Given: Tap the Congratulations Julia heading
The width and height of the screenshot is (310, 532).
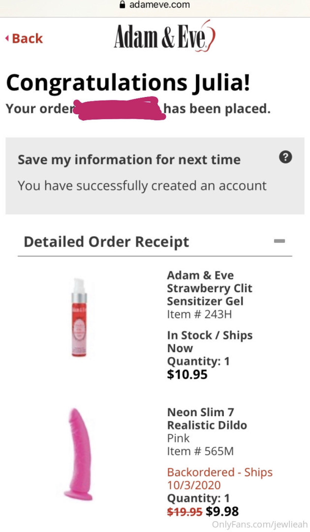Looking at the screenshot, I should click(x=128, y=82).
